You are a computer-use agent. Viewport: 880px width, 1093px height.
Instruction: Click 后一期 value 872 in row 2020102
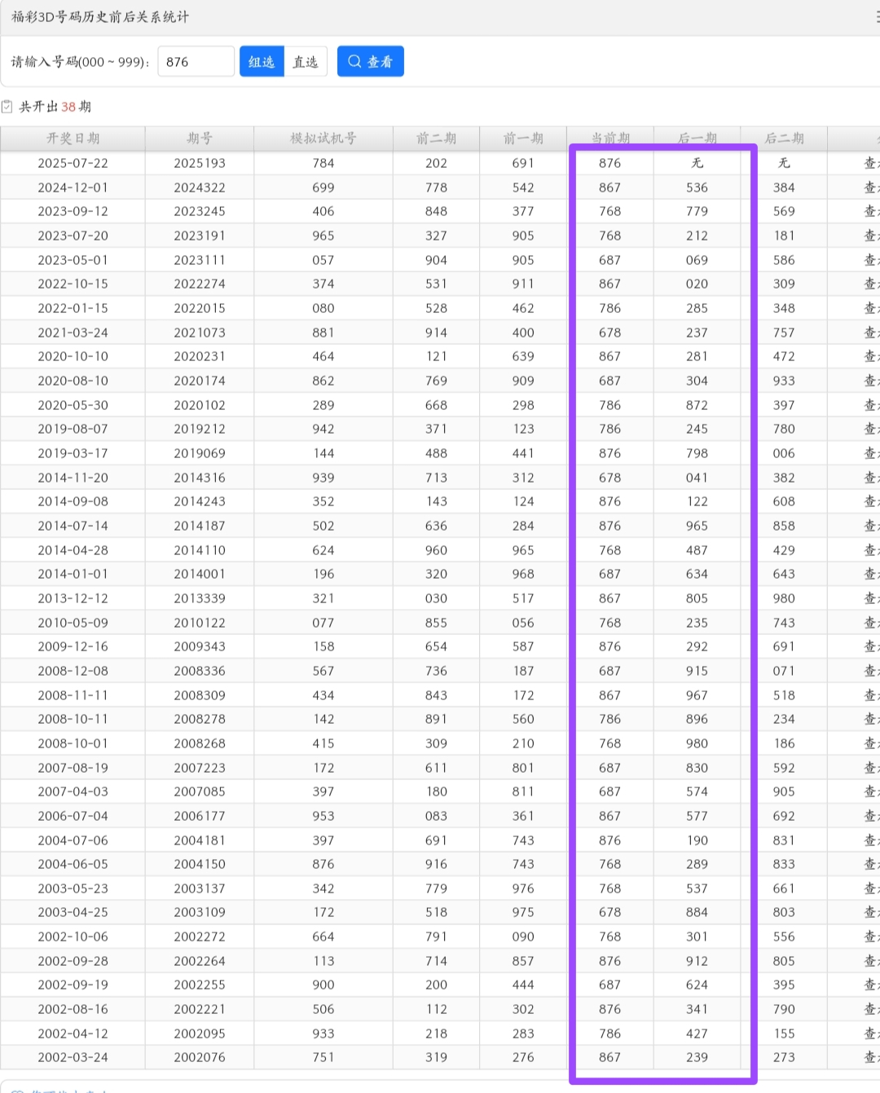[x=697, y=405]
